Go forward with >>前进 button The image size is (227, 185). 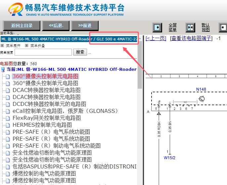click(85, 25)
